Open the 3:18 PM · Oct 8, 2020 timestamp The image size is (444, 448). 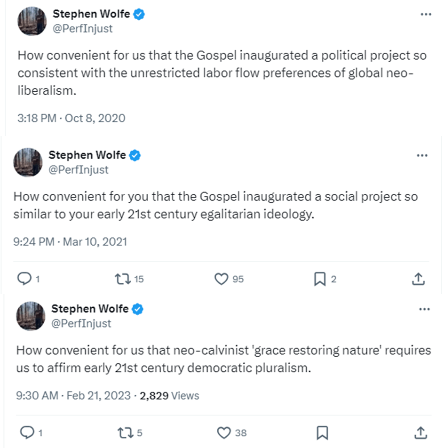(71, 118)
